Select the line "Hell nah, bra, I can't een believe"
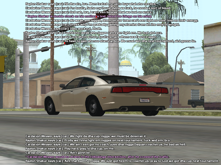The width and height of the screenshot is (221, 165). (89, 12)
